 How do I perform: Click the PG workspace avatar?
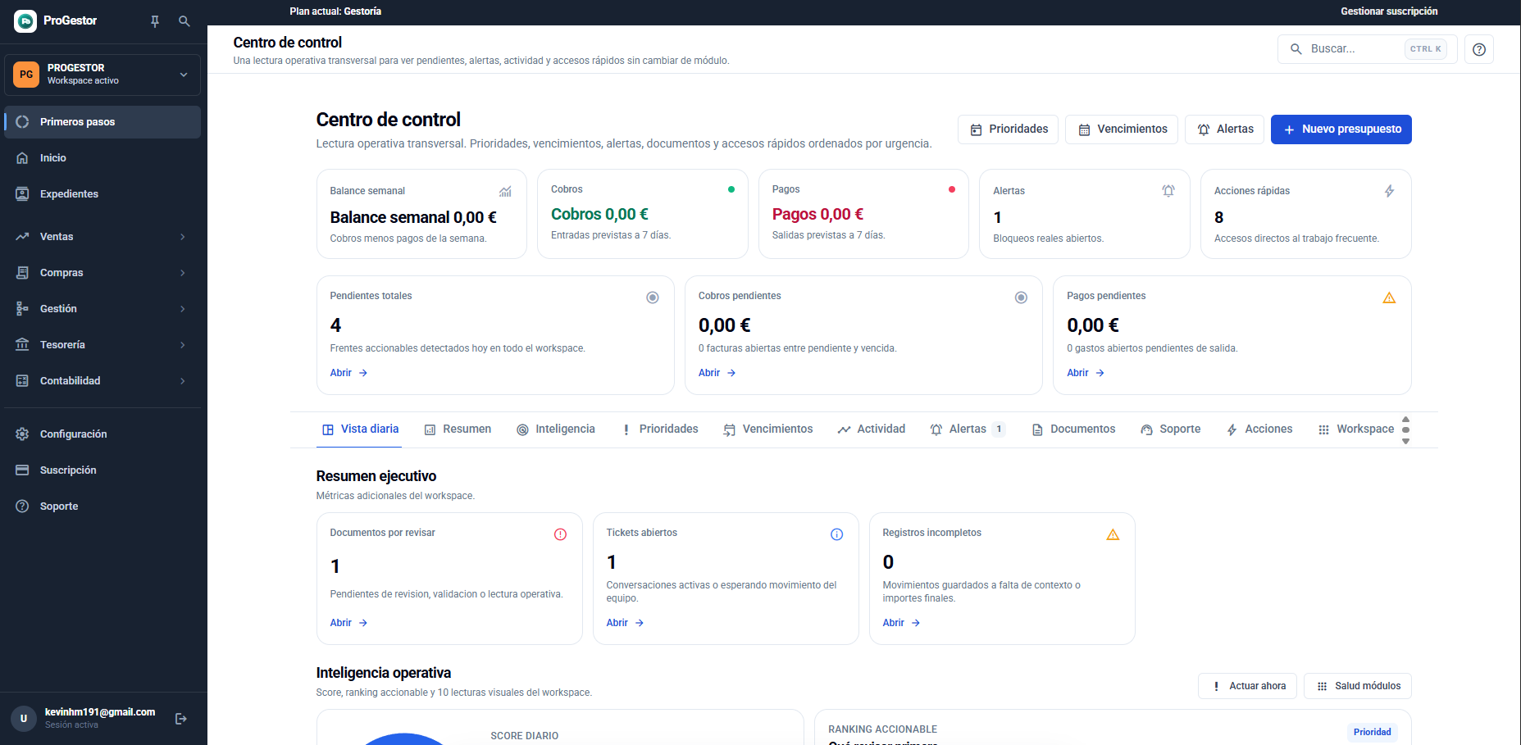pos(26,75)
